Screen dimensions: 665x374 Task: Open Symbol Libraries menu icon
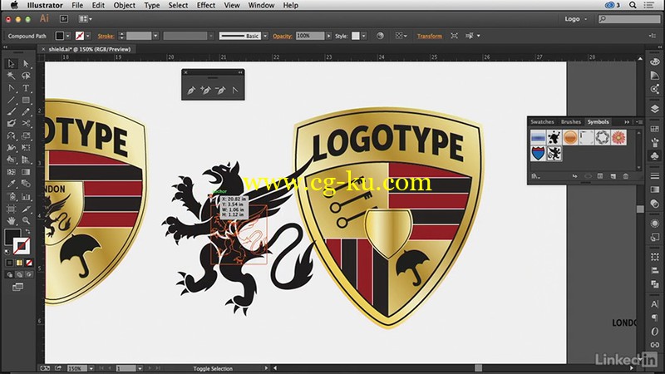click(536, 176)
